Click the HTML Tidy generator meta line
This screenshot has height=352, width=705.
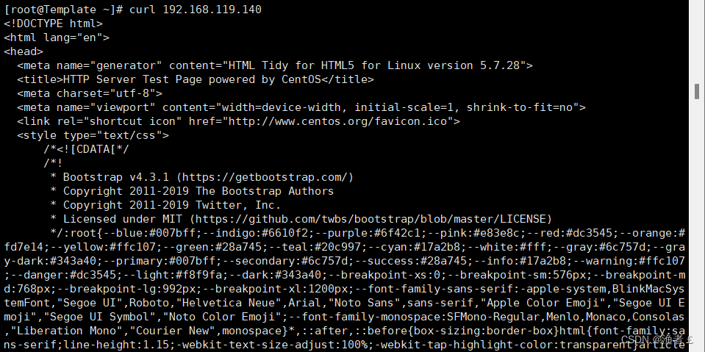pyautogui.click(x=275, y=65)
